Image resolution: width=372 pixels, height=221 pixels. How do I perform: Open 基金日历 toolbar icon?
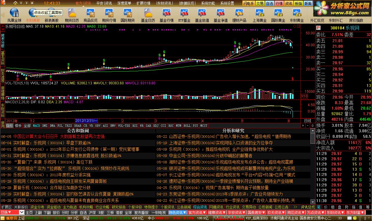pyautogui.click(x=148, y=15)
